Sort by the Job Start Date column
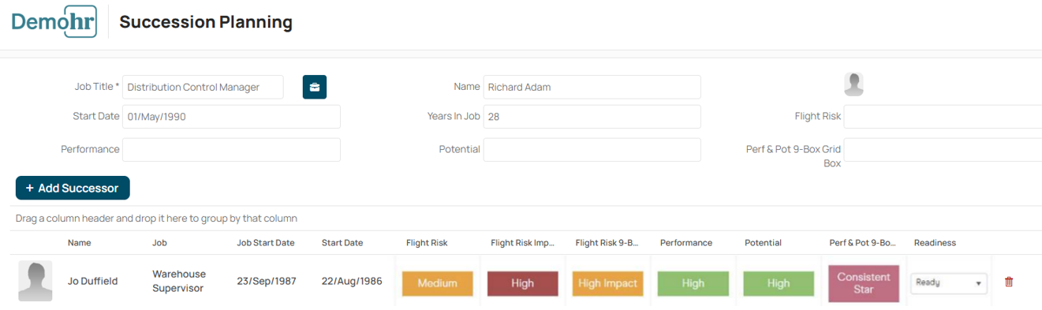Screen dimensions: 1042x310 (266, 243)
